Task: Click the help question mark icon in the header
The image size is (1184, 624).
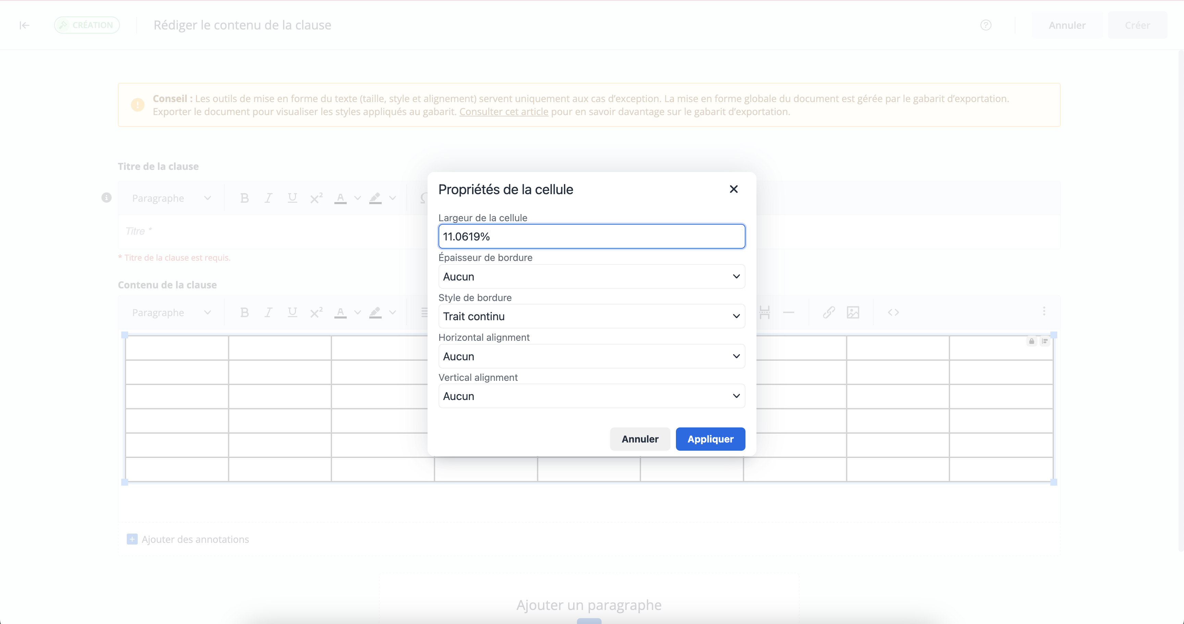Action: [985, 25]
